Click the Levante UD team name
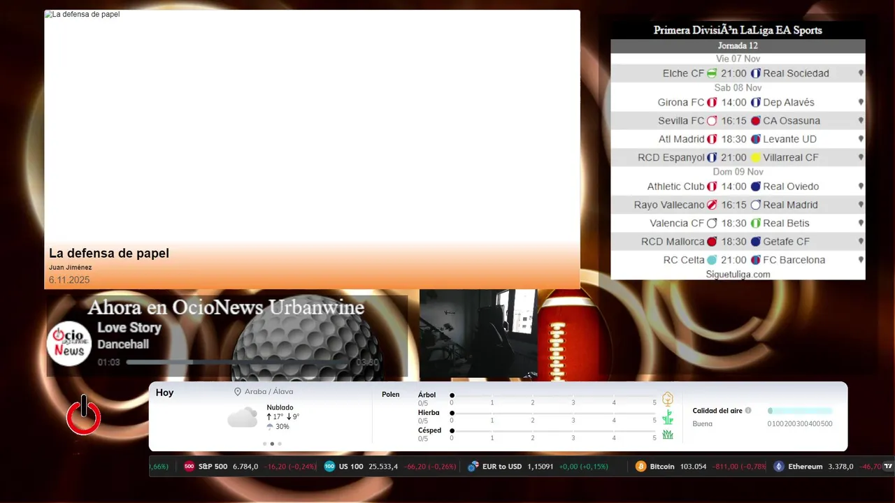Screen dimensions: 895x503 pyautogui.click(x=789, y=139)
